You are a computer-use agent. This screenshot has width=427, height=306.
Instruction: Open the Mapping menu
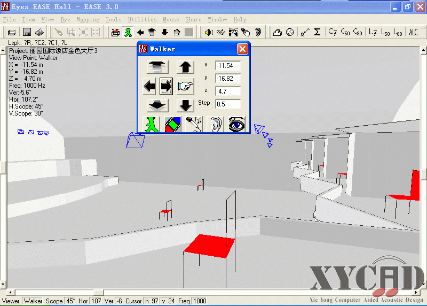(88, 19)
